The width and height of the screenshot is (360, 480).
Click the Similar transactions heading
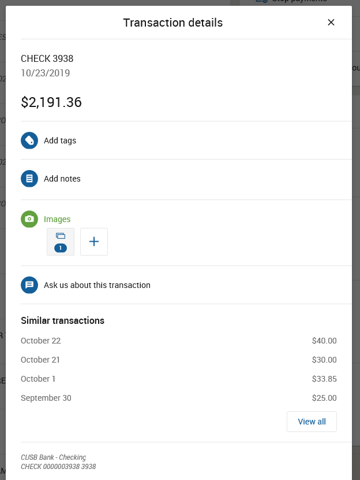[62, 320]
